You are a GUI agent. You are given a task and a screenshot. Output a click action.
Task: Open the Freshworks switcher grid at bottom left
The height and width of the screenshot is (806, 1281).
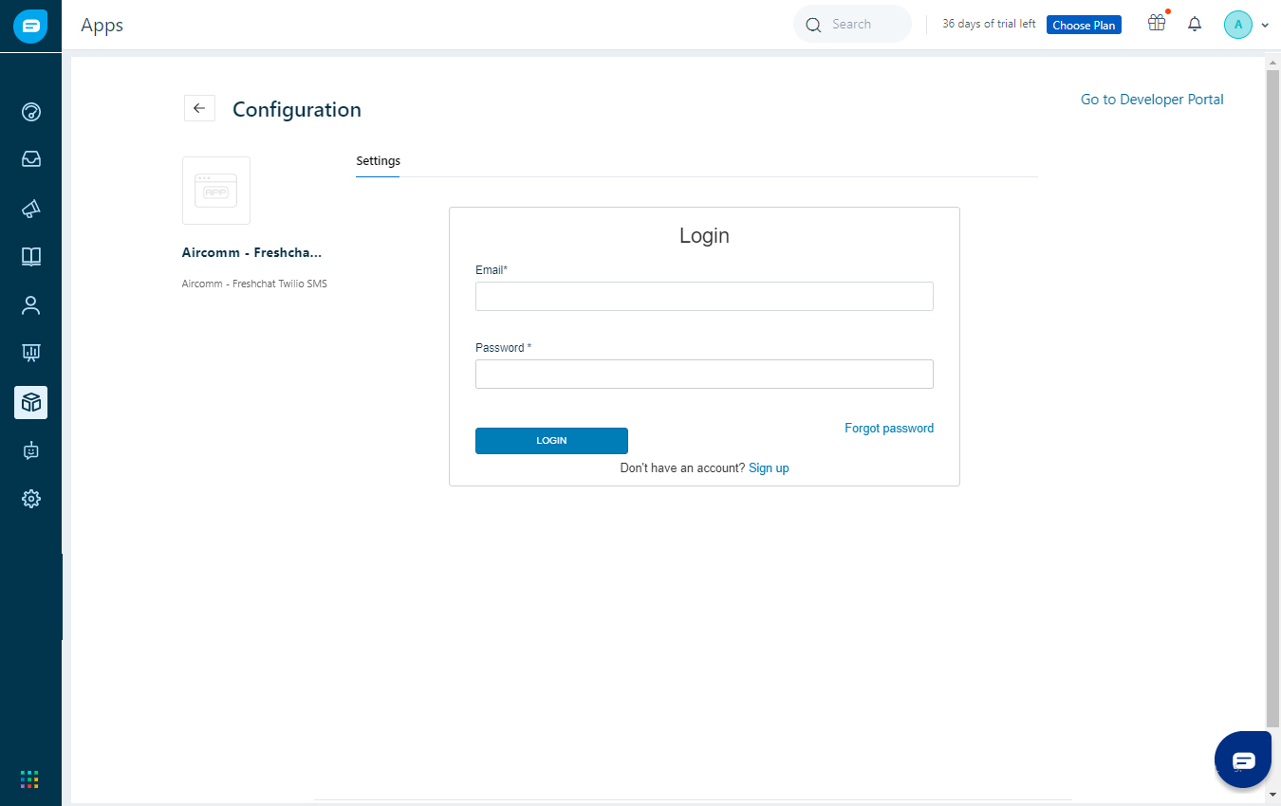pyautogui.click(x=29, y=779)
